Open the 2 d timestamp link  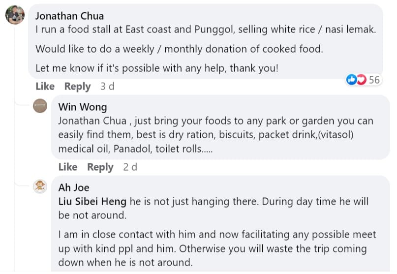click(x=130, y=167)
